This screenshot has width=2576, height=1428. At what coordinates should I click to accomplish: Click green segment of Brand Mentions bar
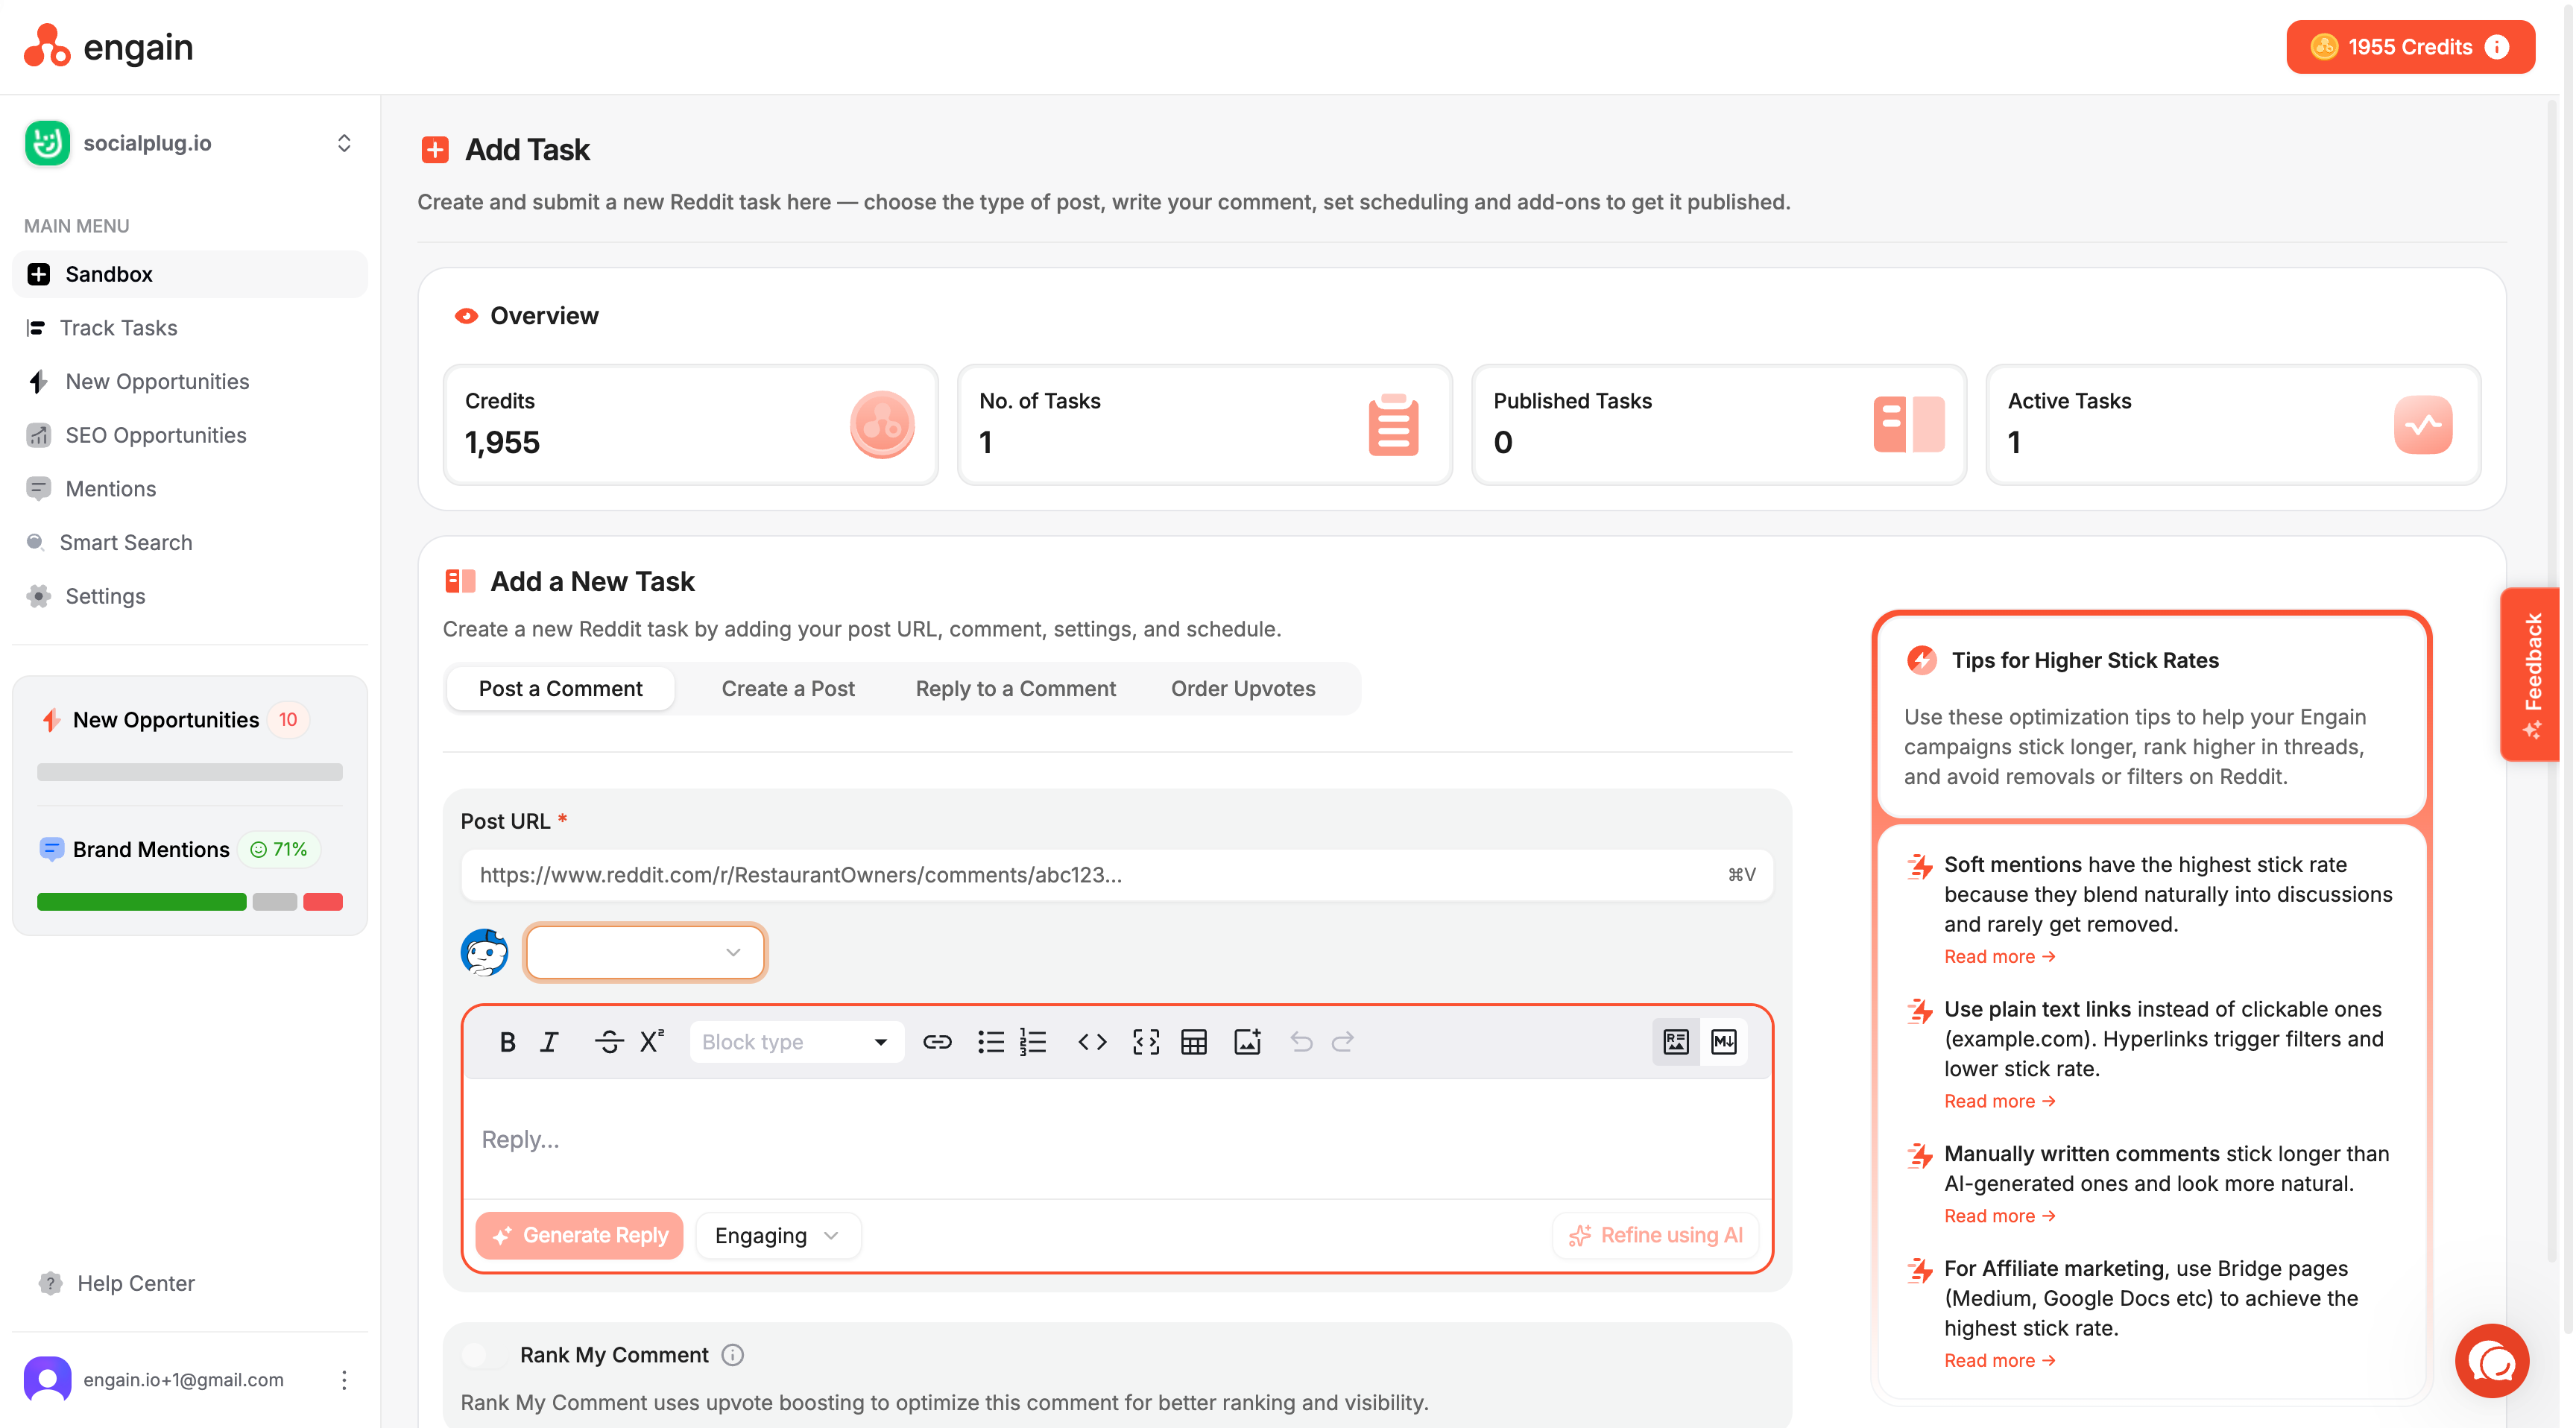pos(141,902)
